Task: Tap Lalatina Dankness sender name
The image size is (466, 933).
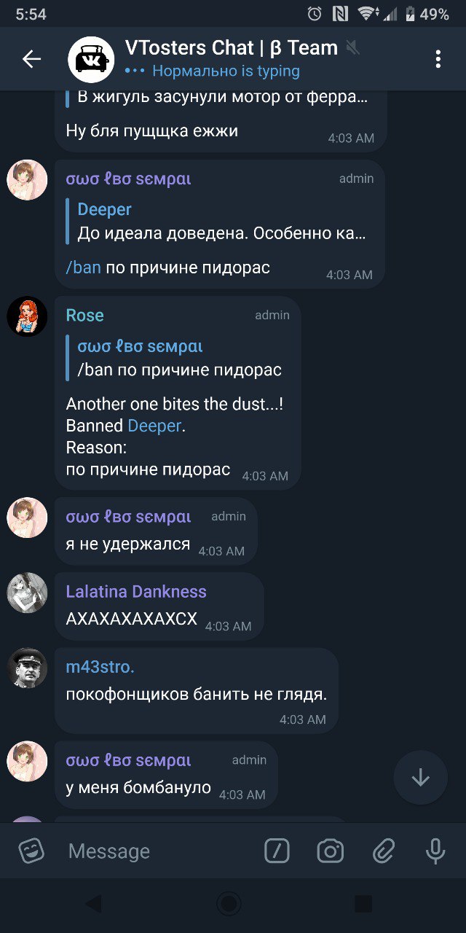Action: 136,592
